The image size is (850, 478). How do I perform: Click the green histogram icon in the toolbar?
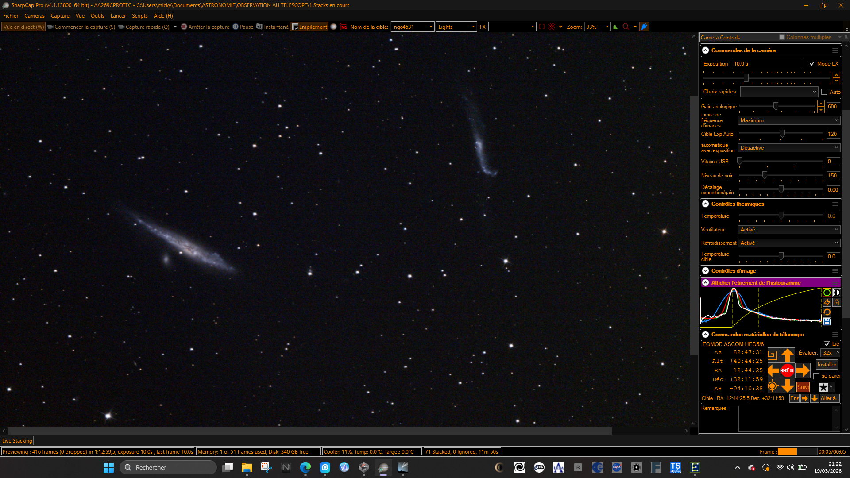(616, 27)
